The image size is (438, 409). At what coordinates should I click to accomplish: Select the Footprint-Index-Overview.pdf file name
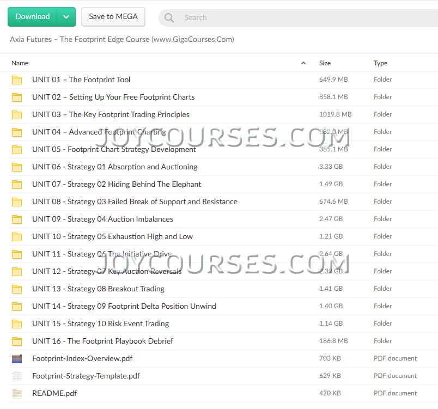click(82, 358)
